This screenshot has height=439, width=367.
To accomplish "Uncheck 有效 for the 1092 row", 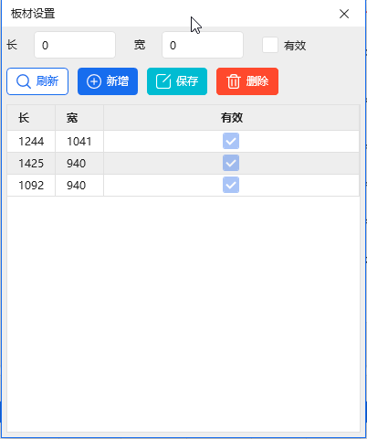I will tap(231, 185).
